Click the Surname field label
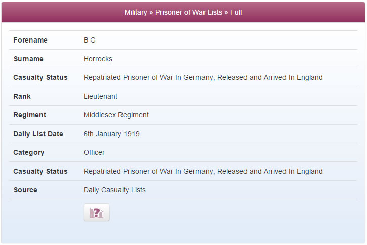Screen dimensions: 367x245 (x=28, y=59)
